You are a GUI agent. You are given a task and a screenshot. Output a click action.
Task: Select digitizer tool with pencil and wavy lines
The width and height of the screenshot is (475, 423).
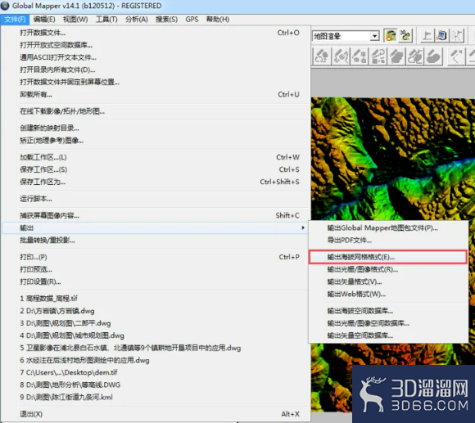341,56
